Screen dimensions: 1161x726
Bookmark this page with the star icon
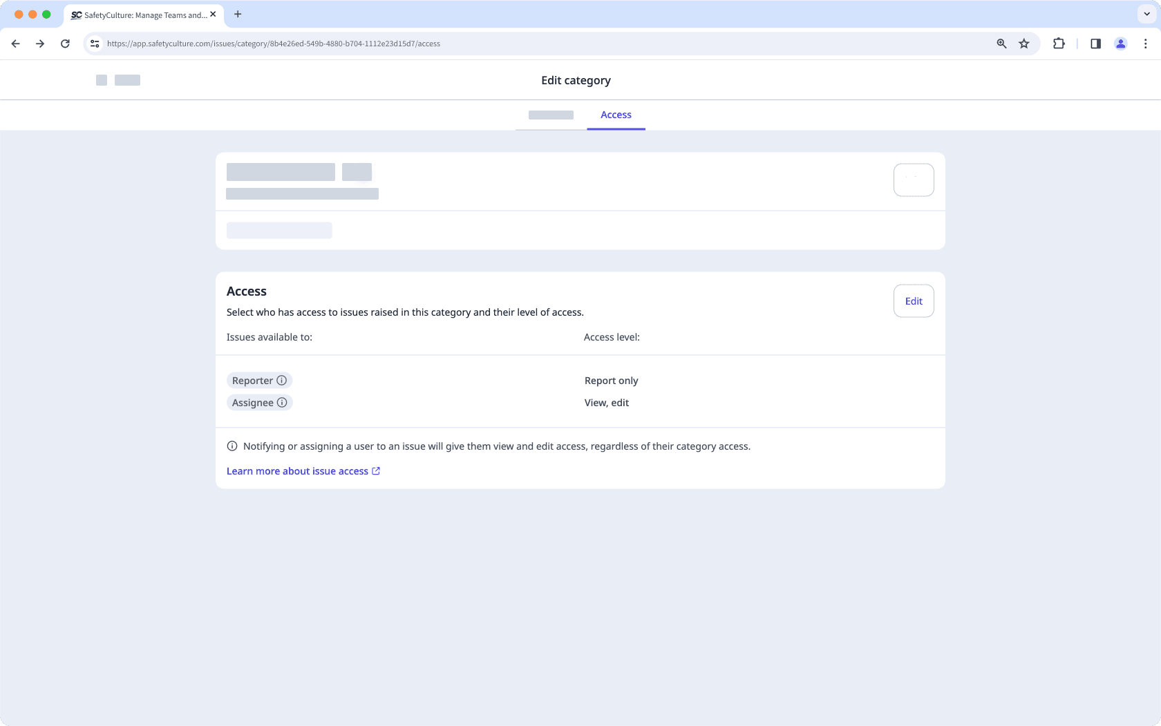coord(1024,43)
